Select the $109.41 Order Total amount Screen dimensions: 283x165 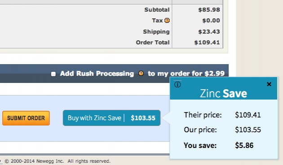(x=207, y=43)
